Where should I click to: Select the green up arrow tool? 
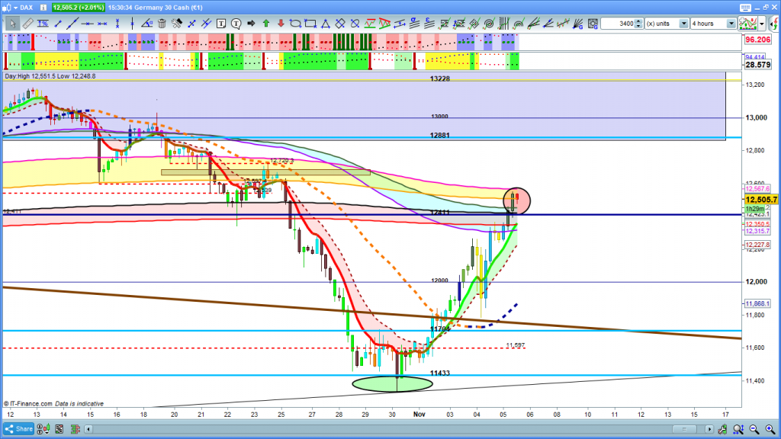tap(266, 24)
